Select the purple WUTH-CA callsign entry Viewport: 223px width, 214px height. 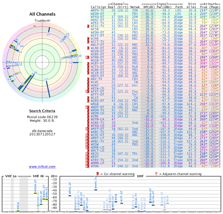coord(98,119)
